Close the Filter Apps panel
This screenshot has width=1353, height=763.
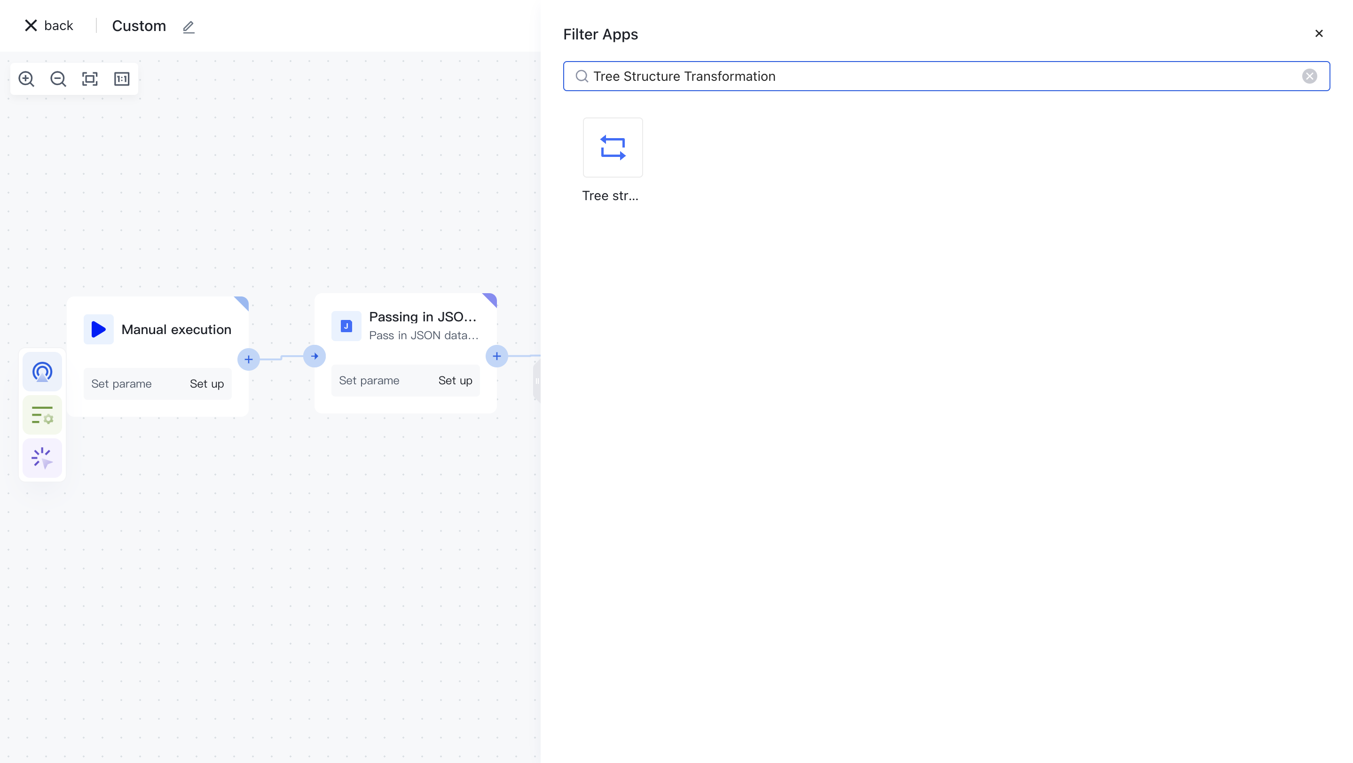(x=1318, y=33)
